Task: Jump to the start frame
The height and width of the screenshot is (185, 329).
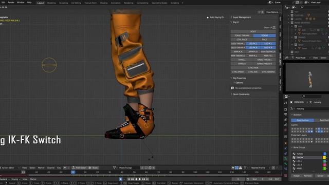Action: click(129, 179)
